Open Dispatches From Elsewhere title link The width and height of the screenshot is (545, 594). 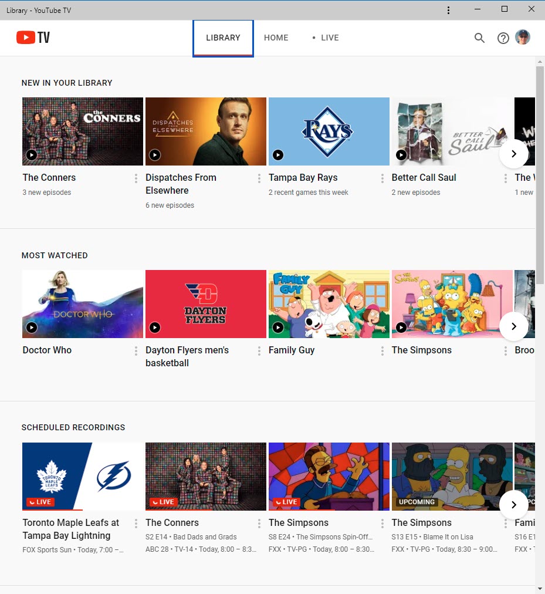tap(181, 184)
